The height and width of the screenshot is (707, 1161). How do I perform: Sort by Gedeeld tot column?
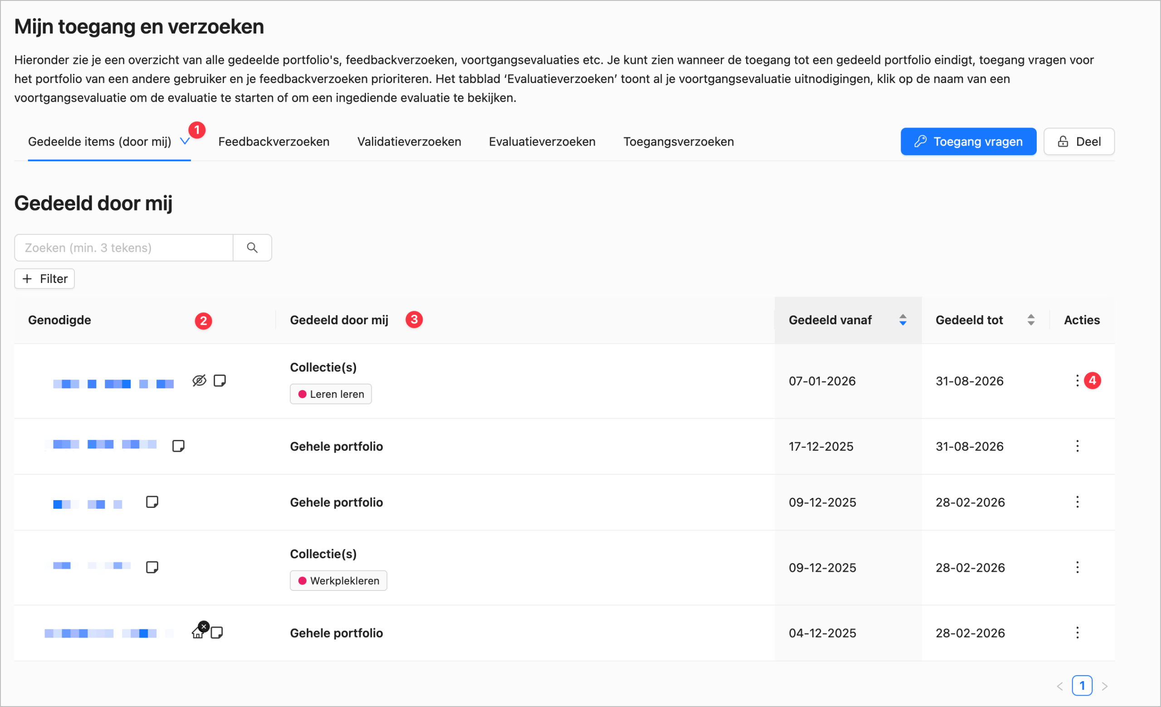point(1030,320)
